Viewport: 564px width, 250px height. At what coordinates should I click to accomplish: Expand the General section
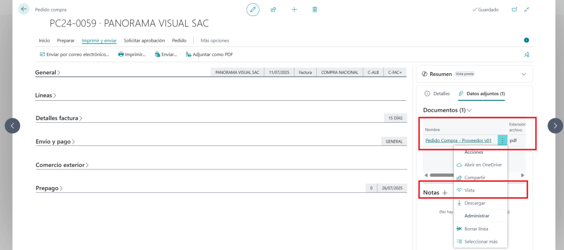point(48,73)
